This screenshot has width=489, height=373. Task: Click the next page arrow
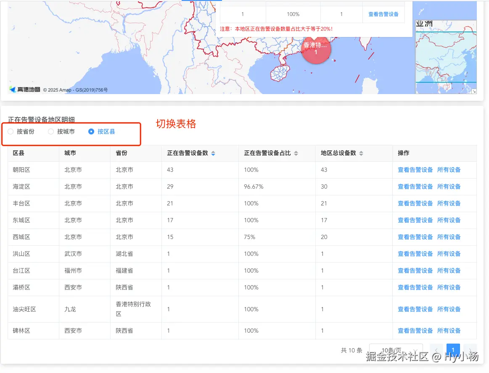pyautogui.click(x=470, y=350)
